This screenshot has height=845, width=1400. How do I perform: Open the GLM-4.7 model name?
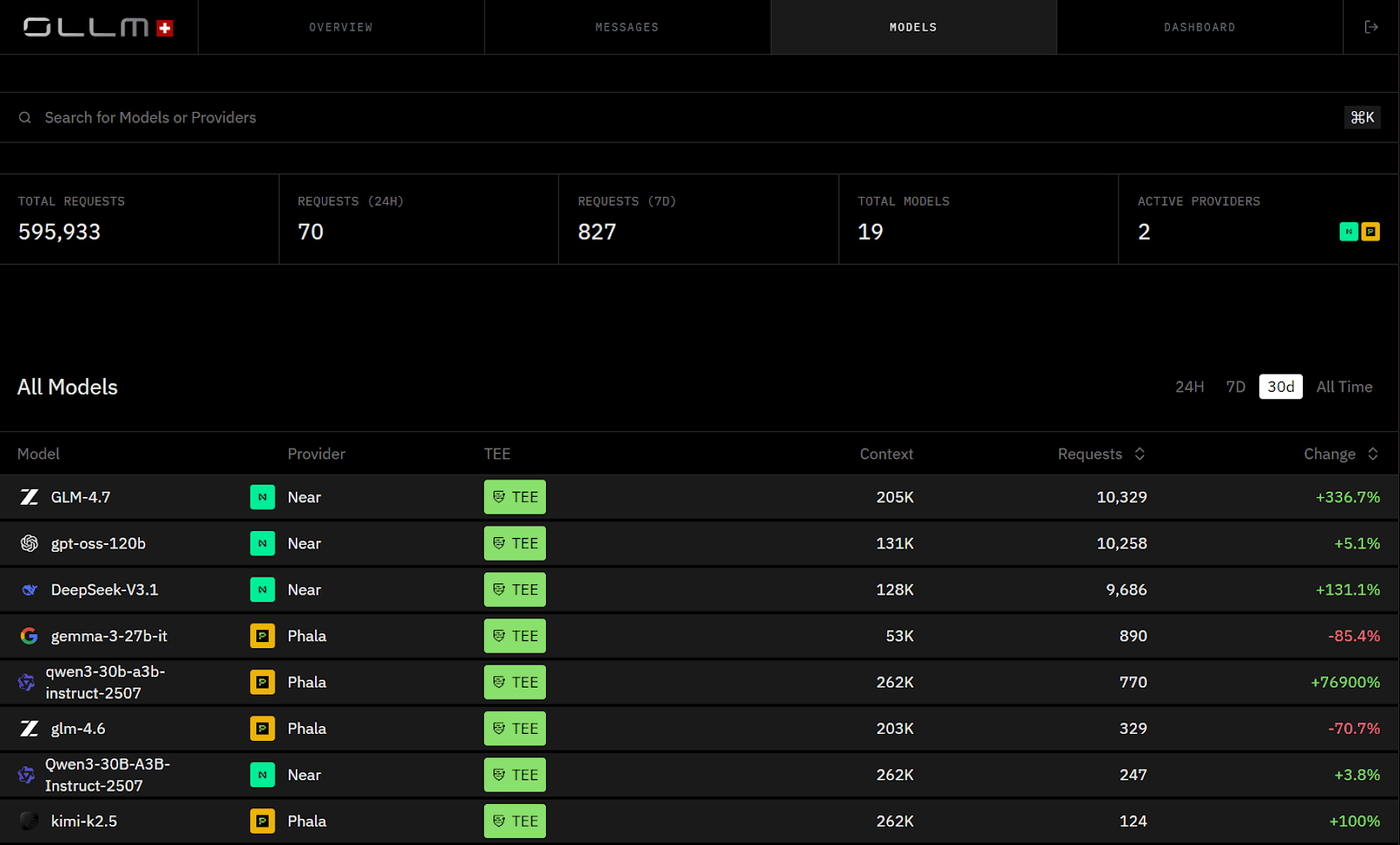(x=80, y=497)
